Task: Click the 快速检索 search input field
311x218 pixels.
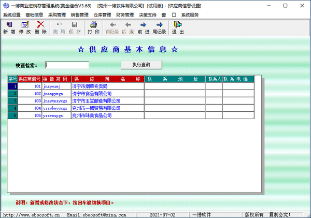Action: coord(67,65)
